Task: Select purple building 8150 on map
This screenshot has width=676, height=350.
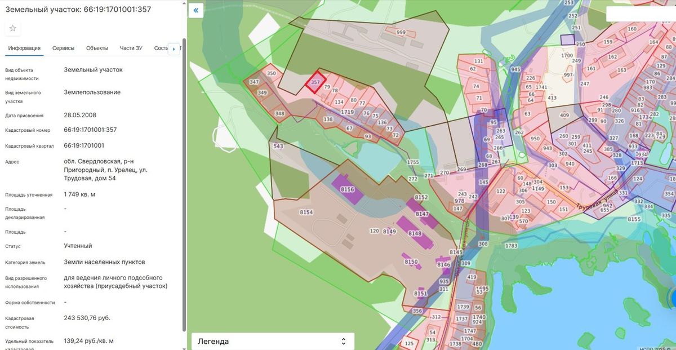Action: (x=411, y=262)
